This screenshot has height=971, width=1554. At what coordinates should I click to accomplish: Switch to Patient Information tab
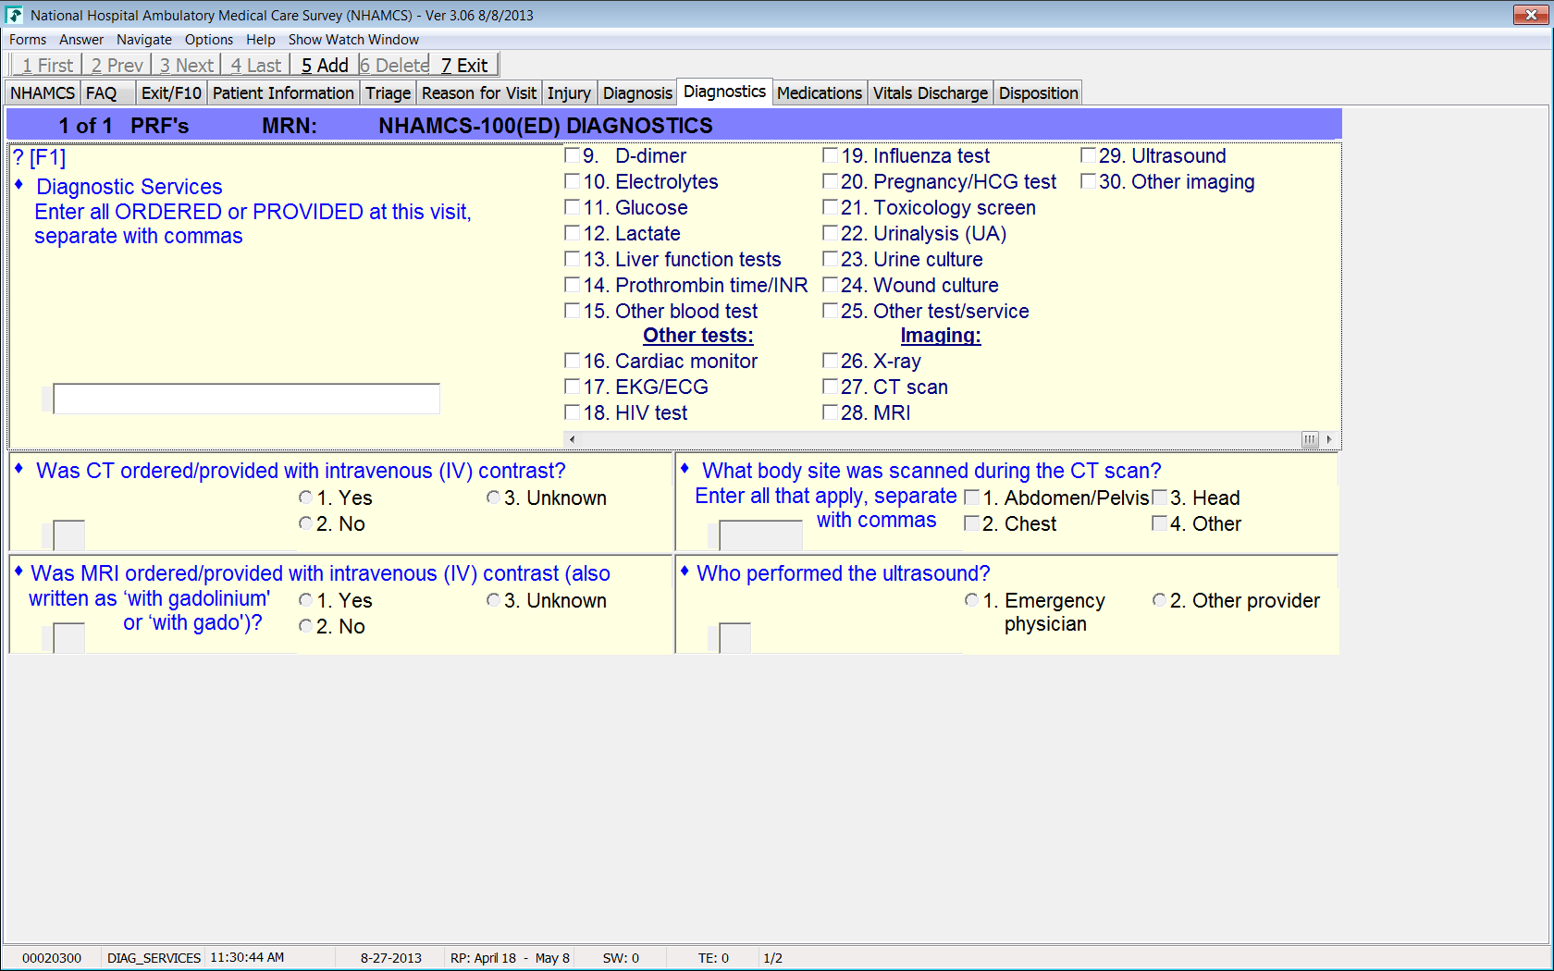point(283,93)
